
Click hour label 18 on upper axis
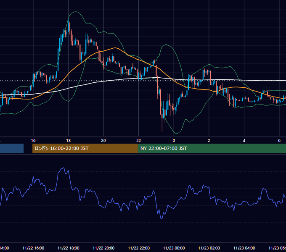click(x=69, y=141)
